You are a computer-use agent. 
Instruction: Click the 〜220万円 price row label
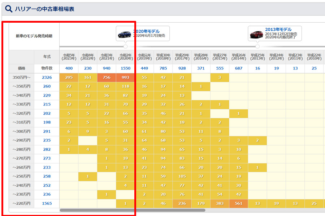22,203
